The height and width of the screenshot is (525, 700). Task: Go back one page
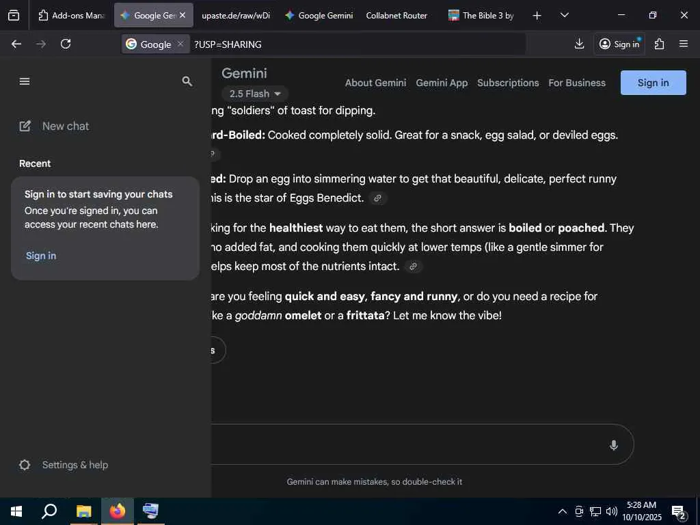coord(16,44)
